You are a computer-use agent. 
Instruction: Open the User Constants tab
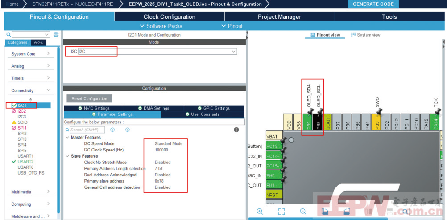(203, 114)
